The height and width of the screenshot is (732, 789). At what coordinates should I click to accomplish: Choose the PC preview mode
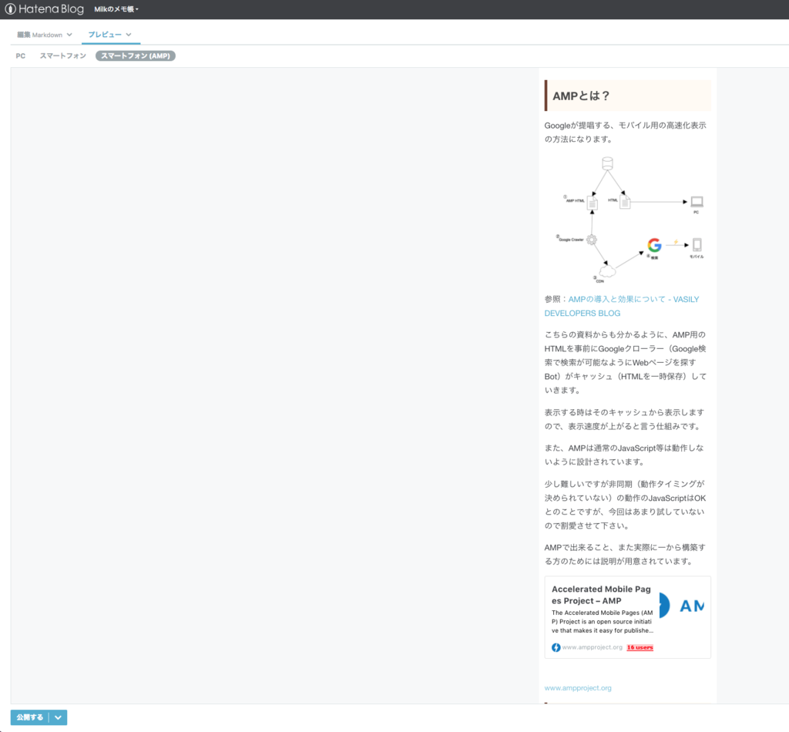(21, 55)
